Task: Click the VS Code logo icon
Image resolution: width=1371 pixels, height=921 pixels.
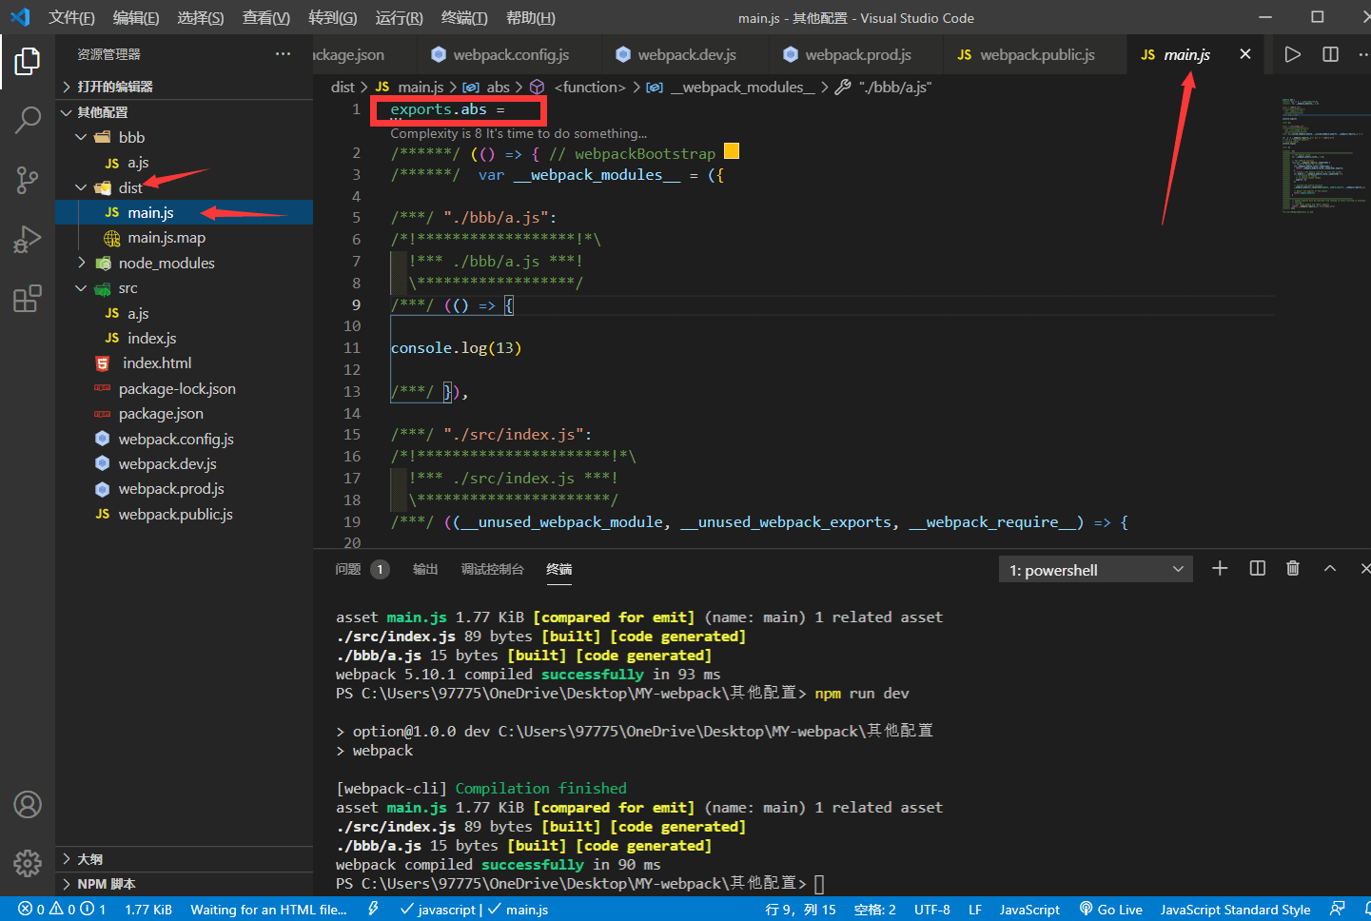Action: click(20, 17)
